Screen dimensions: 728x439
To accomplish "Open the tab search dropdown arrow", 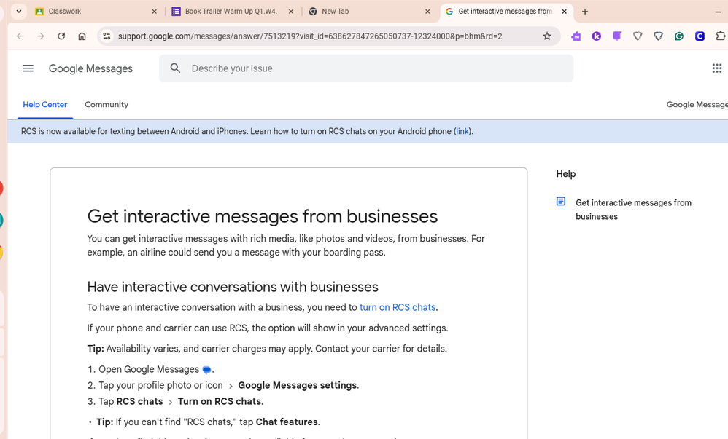I will 18,11.
